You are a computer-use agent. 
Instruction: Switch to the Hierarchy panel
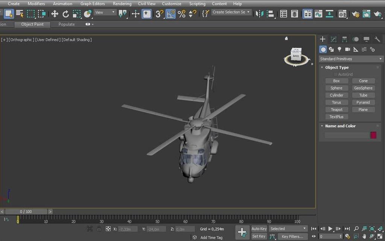(344, 39)
